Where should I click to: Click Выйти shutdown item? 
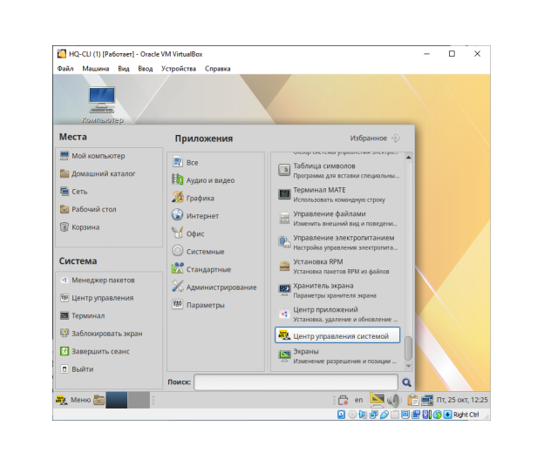77,369
